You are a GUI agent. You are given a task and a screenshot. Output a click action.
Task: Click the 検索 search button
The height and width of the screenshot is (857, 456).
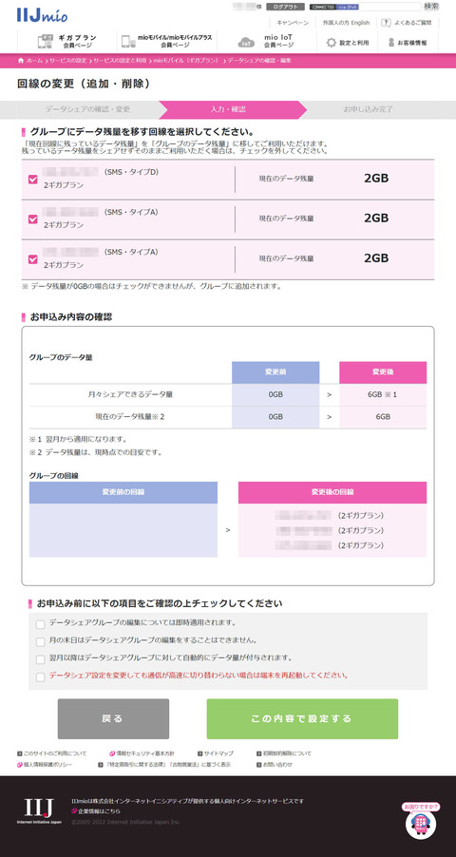(431, 7)
